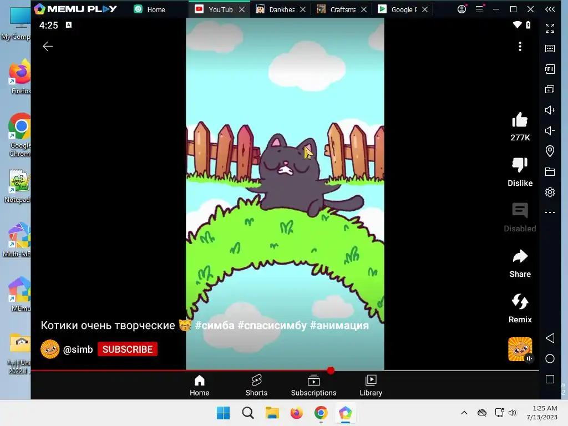Remix this short
This screenshot has width=568, height=426.
pyautogui.click(x=520, y=301)
